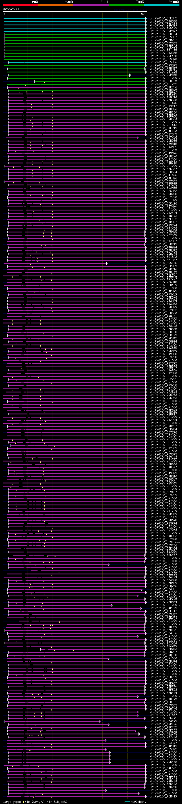Screen dimensions: 182x804
Task: Click green alignment bar for UniRef100_C0PSS5
Action: [69, 75]
